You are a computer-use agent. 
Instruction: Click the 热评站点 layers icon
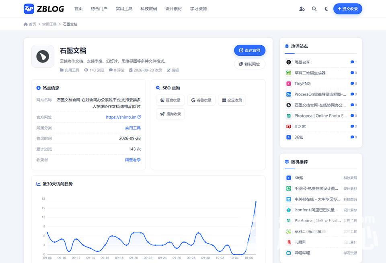[287, 46]
